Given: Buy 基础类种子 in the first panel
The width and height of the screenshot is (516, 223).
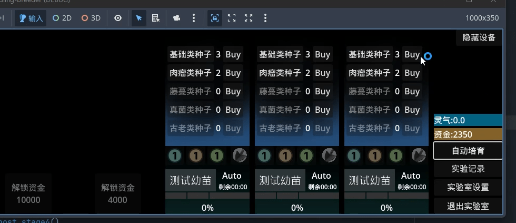Looking at the screenshot, I should pos(233,54).
